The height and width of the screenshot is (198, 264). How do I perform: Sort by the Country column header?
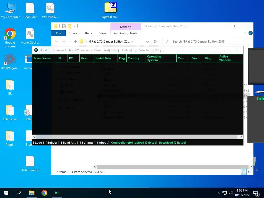(136, 58)
